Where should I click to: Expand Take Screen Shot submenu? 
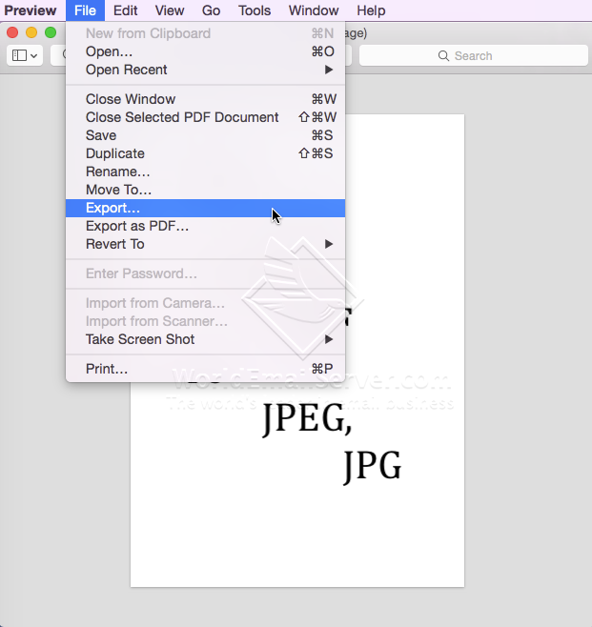click(205, 339)
